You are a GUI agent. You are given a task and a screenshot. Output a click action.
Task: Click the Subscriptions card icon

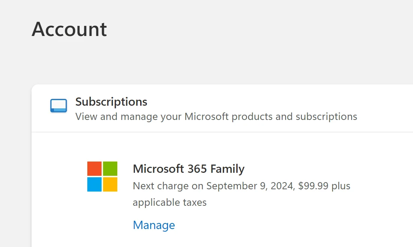[x=58, y=106]
